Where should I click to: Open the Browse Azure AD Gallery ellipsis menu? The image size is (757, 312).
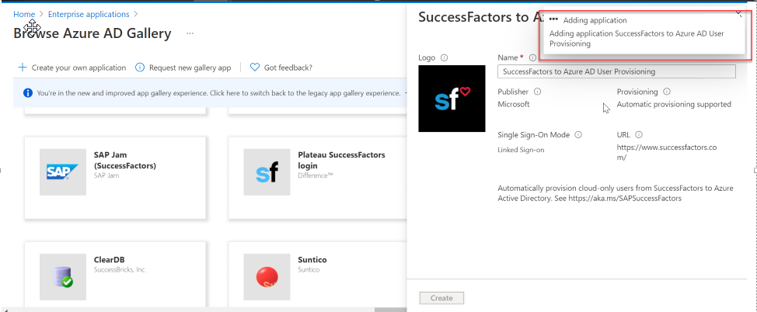pyautogui.click(x=190, y=33)
